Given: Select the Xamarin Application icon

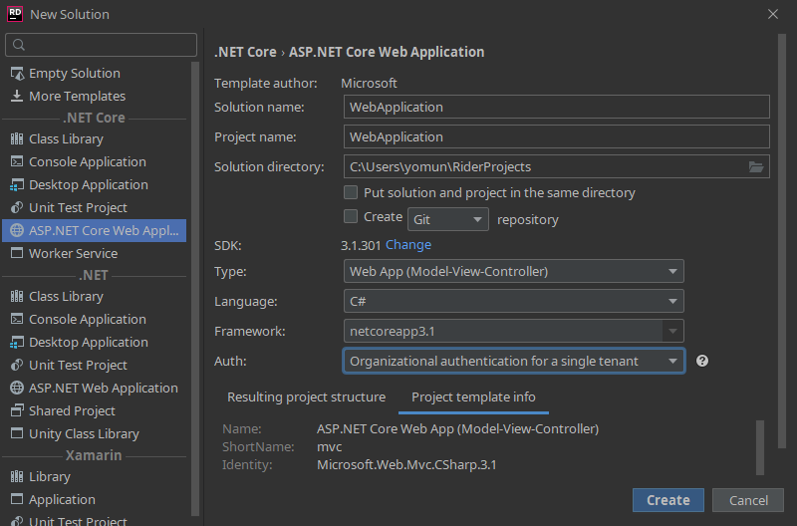Looking at the screenshot, I should point(17,499).
